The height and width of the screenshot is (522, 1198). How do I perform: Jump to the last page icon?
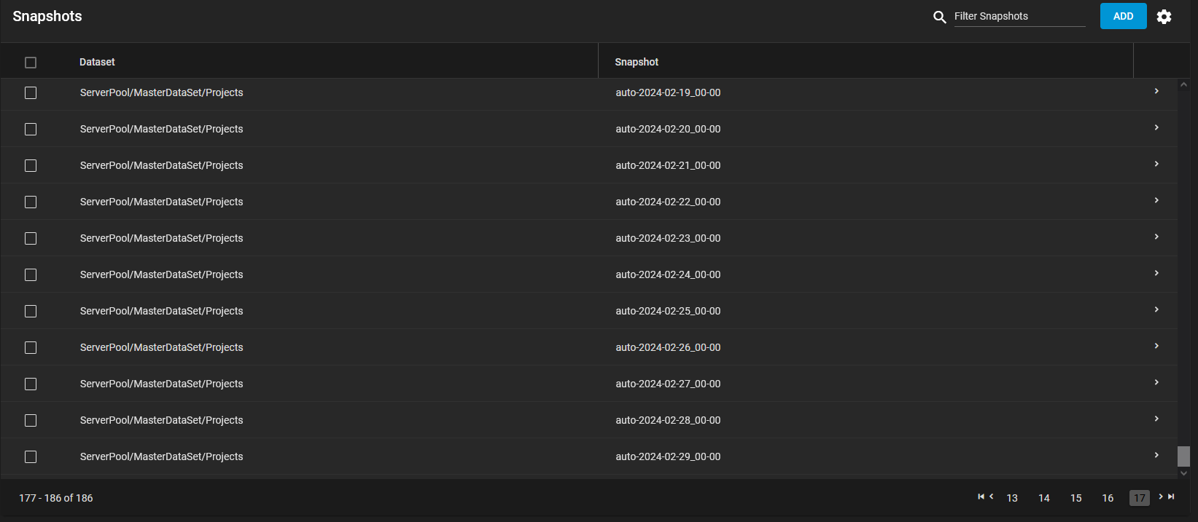pyautogui.click(x=1171, y=497)
